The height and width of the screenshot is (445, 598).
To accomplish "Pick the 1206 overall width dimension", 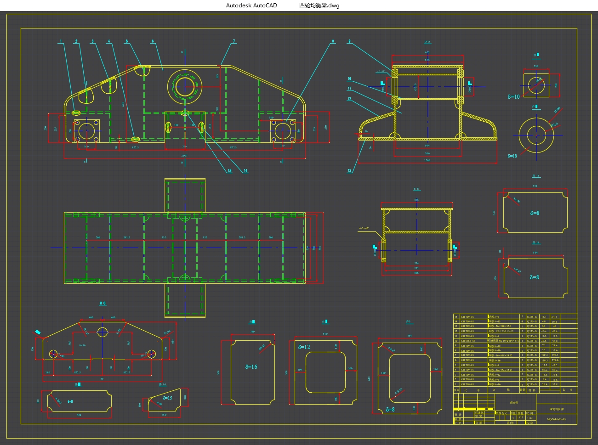I will pyautogui.click(x=427, y=161).
